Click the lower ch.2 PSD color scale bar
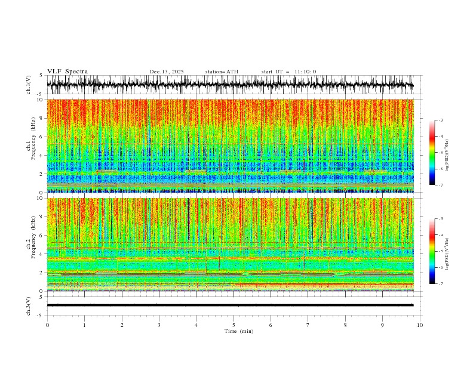The image size is (473, 365). 432,251
